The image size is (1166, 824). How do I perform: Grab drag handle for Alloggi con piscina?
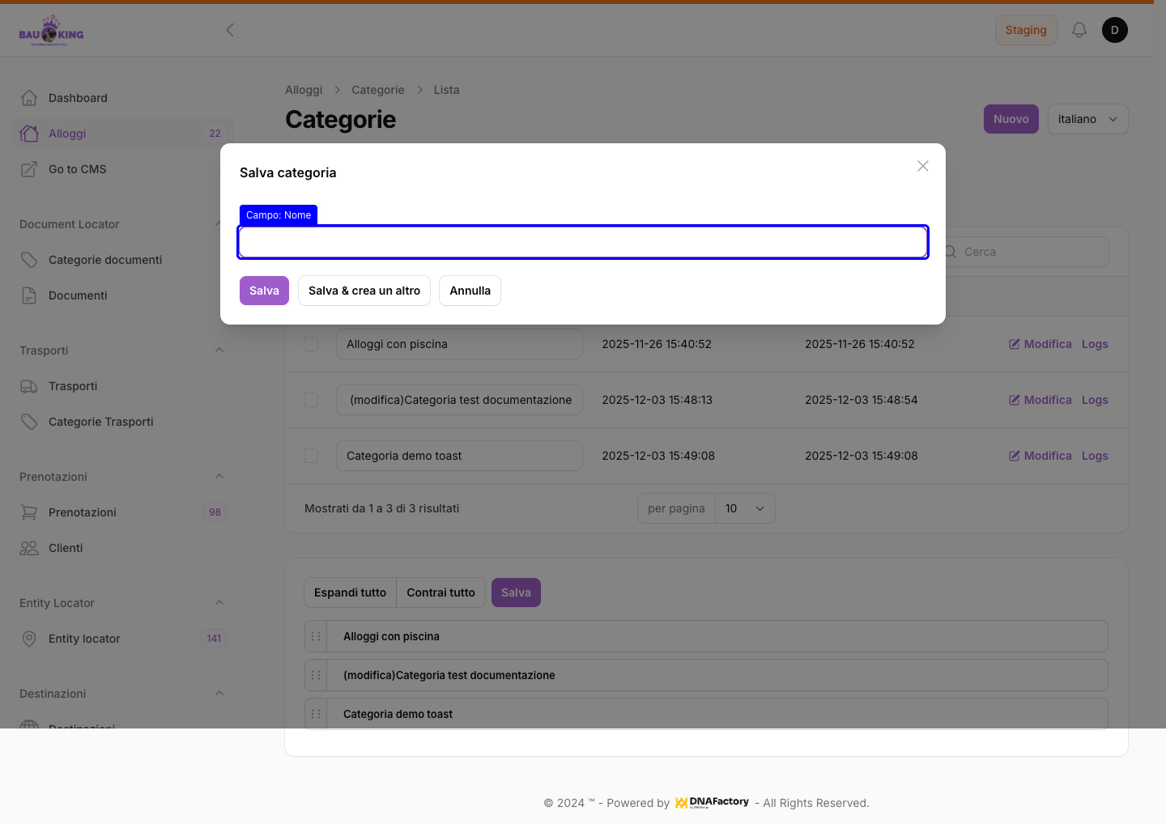[x=316, y=636]
